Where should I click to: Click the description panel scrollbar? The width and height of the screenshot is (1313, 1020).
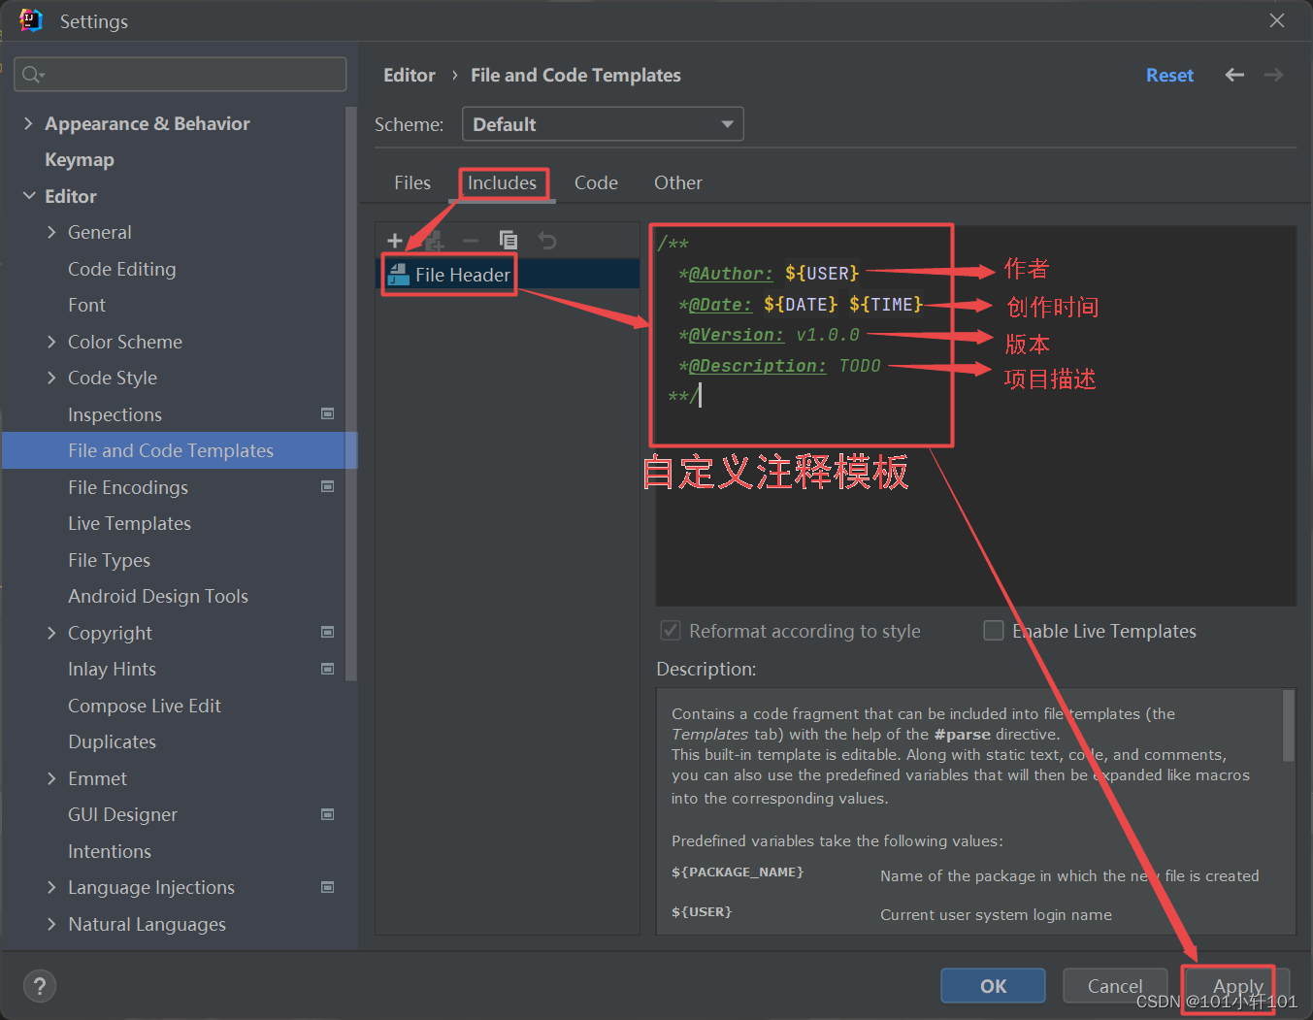(1289, 725)
